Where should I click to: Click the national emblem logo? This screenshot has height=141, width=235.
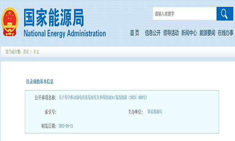(10, 22)
